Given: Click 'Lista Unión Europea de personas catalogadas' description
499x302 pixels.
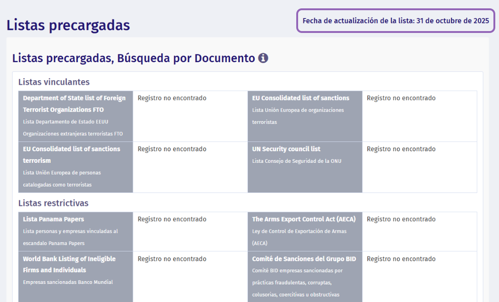Looking at the screenshot, I should [x=62, y=179].
